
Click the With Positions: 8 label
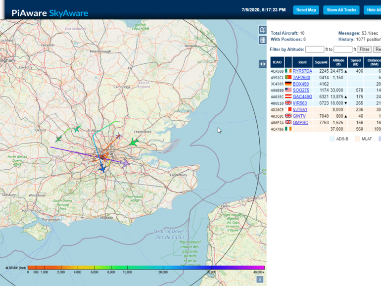click(x=288, y=40)
